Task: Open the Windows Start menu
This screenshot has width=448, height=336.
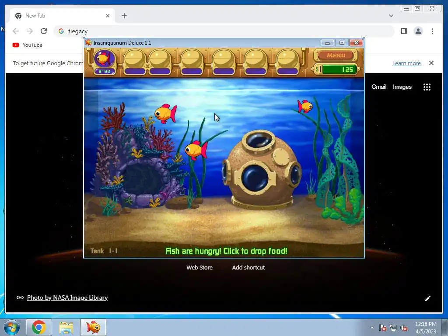Action: pyautogui.click(x=12, y=327)
